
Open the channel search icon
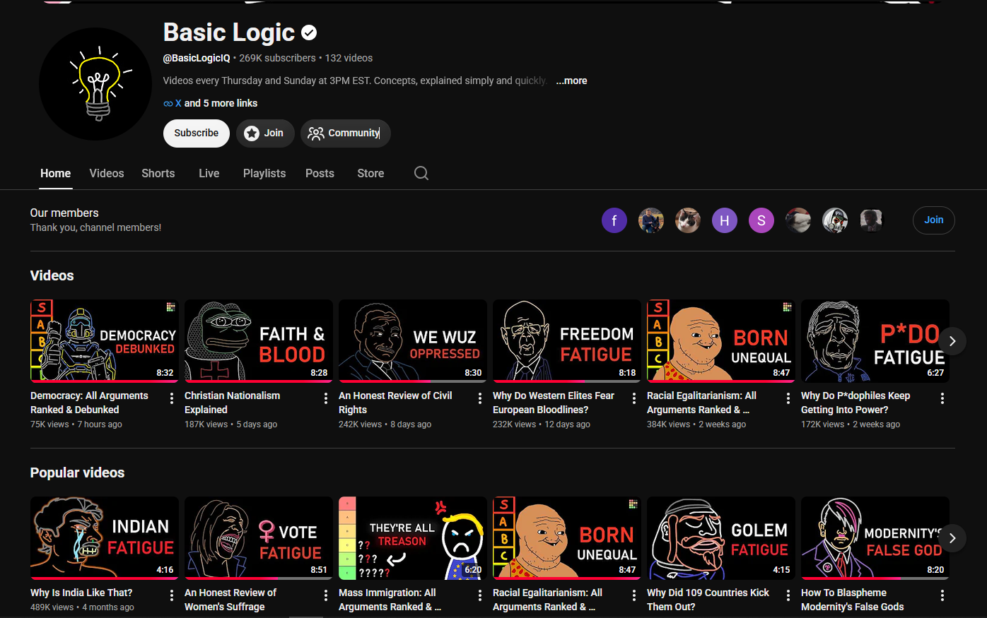coord(421,173)
